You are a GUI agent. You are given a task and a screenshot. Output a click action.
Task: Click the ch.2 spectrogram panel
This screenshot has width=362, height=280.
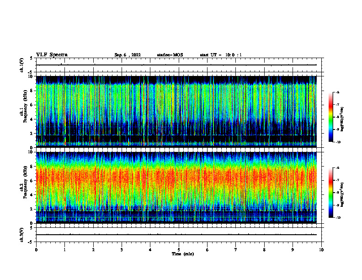coord(176,188)
